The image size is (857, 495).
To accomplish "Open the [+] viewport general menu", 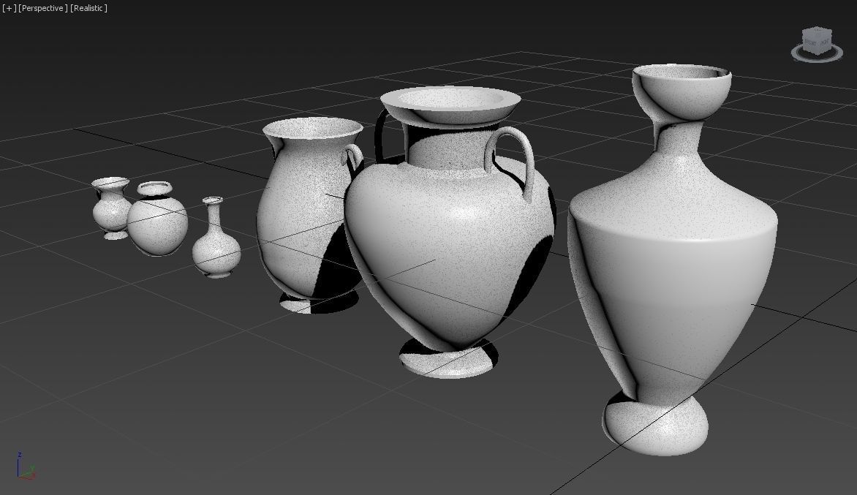I will [9, 8].
